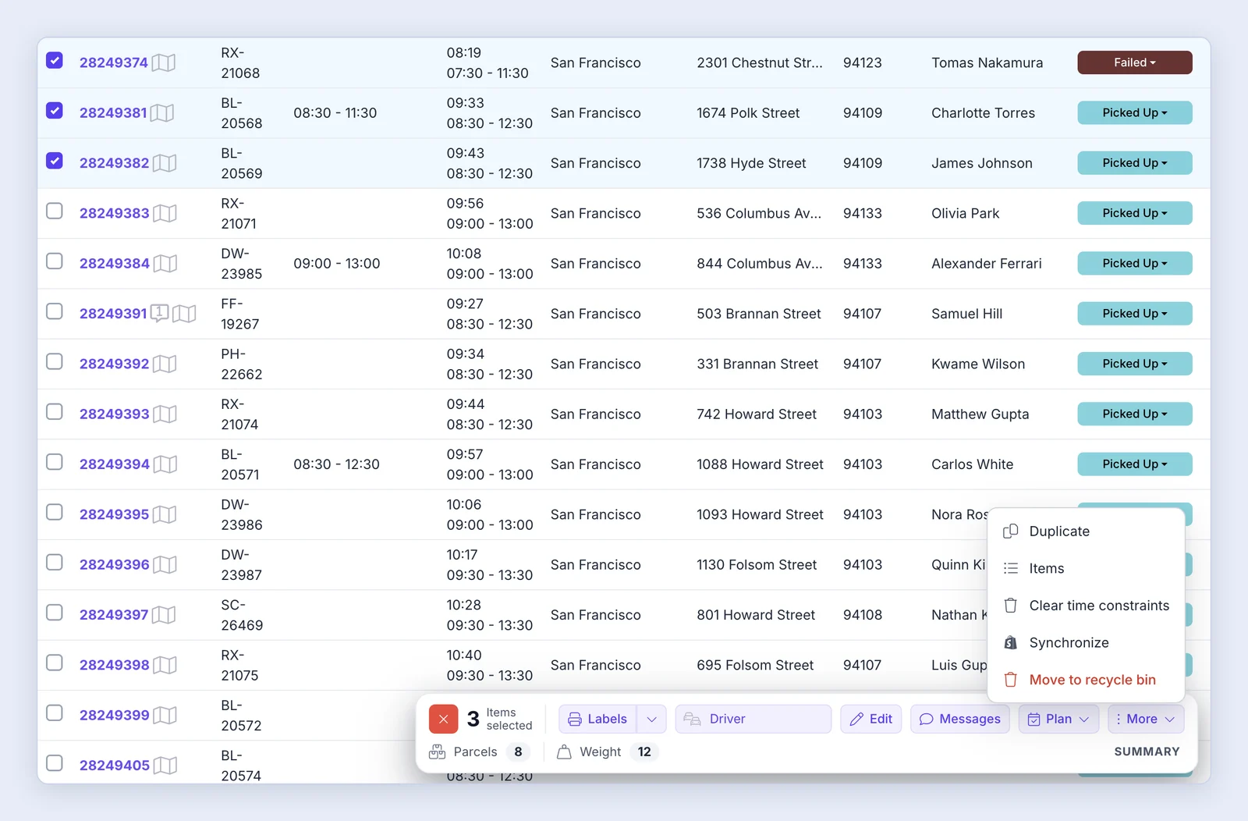Clear selection with the red X button
The width and height of the screenshot is (1248, 821).
pyautogui.click(x=443, y=719)
